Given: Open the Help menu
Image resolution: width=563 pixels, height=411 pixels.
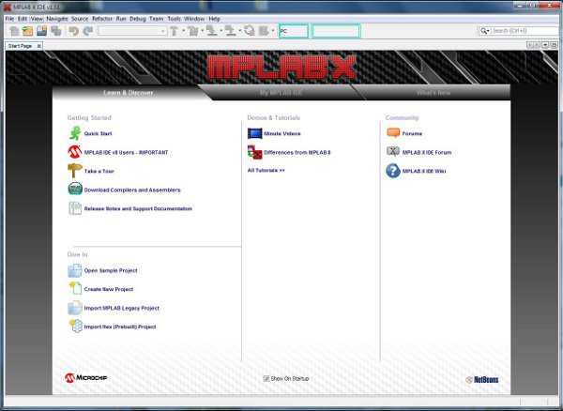Looking at the screenshot, I should (x=214, y=19).
